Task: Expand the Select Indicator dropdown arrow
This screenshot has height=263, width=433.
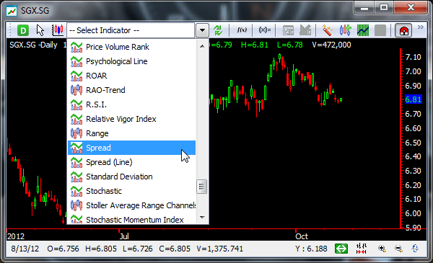Action: click(x=202, y=30)
